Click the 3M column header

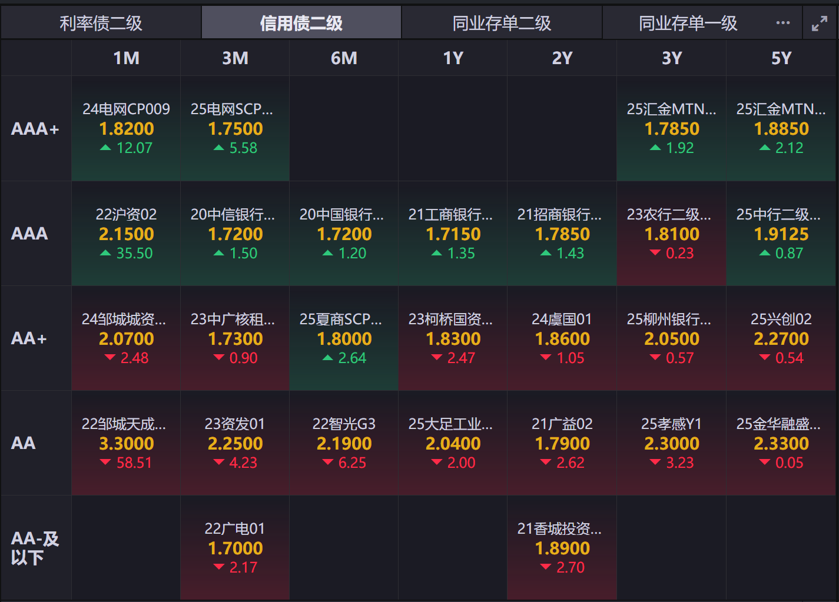pyautogui.click(x=235, y=58)
